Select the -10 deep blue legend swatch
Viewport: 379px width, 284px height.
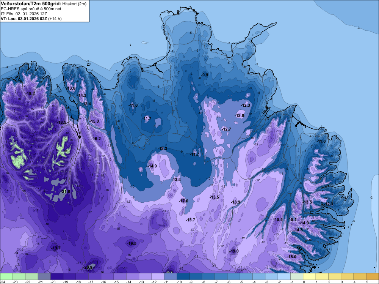coord(183,276)
